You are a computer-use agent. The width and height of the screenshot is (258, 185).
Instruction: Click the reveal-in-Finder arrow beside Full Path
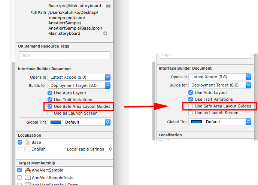tap(105, 33)
